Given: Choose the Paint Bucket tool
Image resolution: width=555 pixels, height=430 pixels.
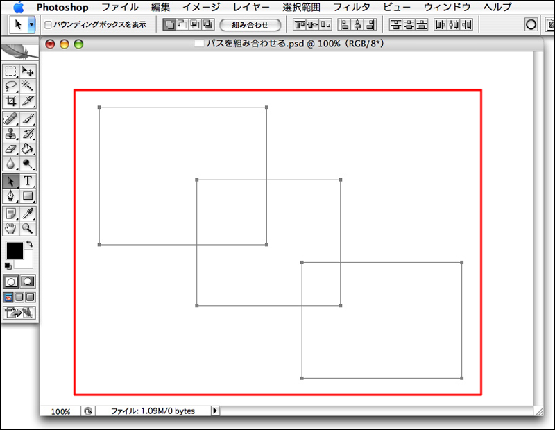Looking at the screenshot, I should [x=28, y=148].
